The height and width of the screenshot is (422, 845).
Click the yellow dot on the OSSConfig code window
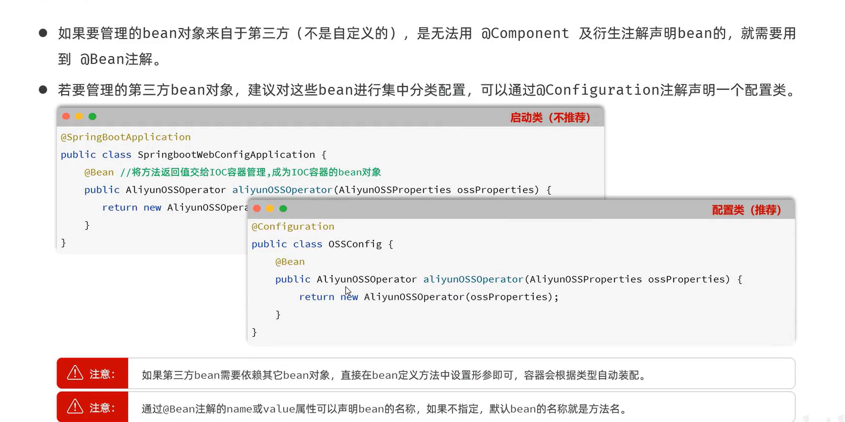click(x=270, y=209)
